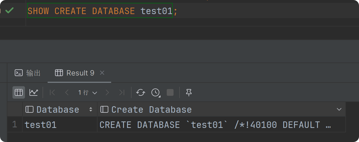Select the test01 cell in row 1

click(x=41, y=125)
